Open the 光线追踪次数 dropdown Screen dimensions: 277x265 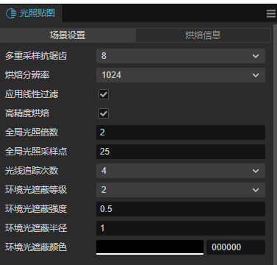tap(181, 171)
